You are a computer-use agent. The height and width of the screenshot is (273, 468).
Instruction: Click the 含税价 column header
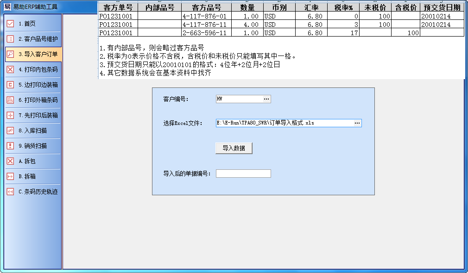tap(405, 7)
